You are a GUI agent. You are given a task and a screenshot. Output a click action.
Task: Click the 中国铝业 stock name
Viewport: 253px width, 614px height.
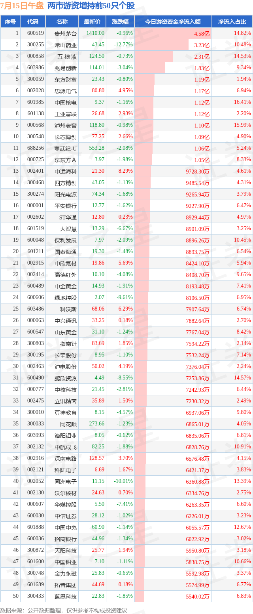click(66, 562)
